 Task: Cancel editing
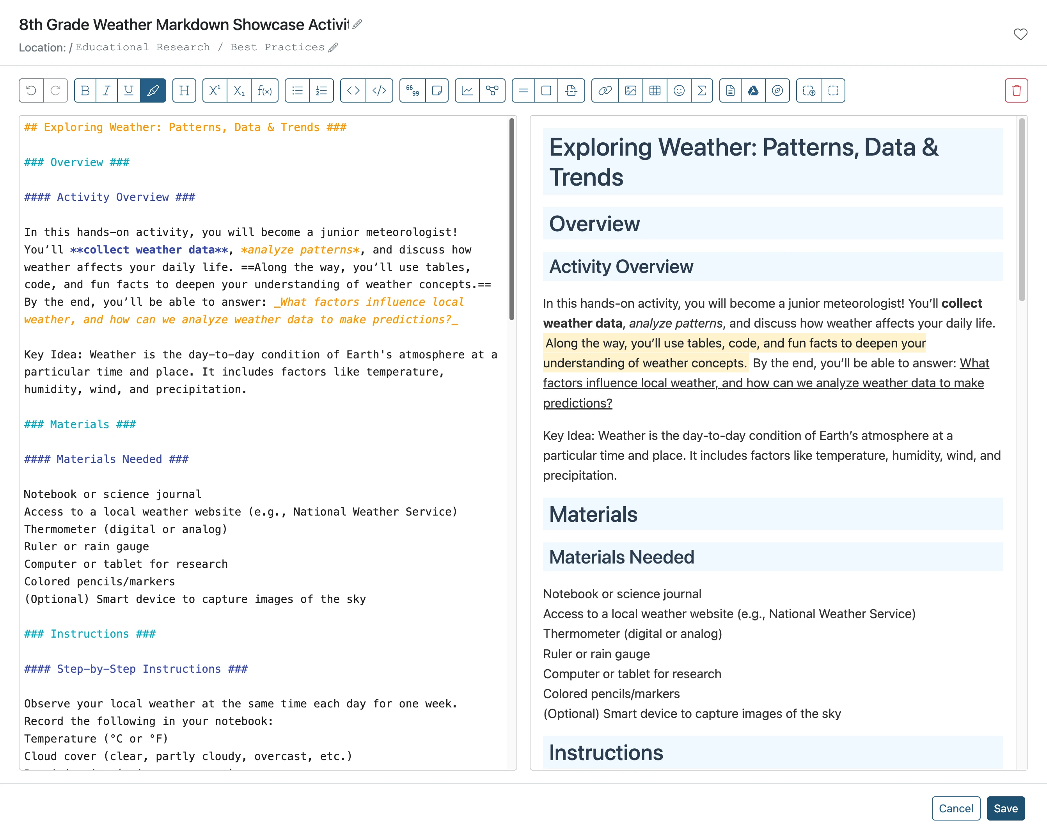pyautogui.click(x=956, y=808)
